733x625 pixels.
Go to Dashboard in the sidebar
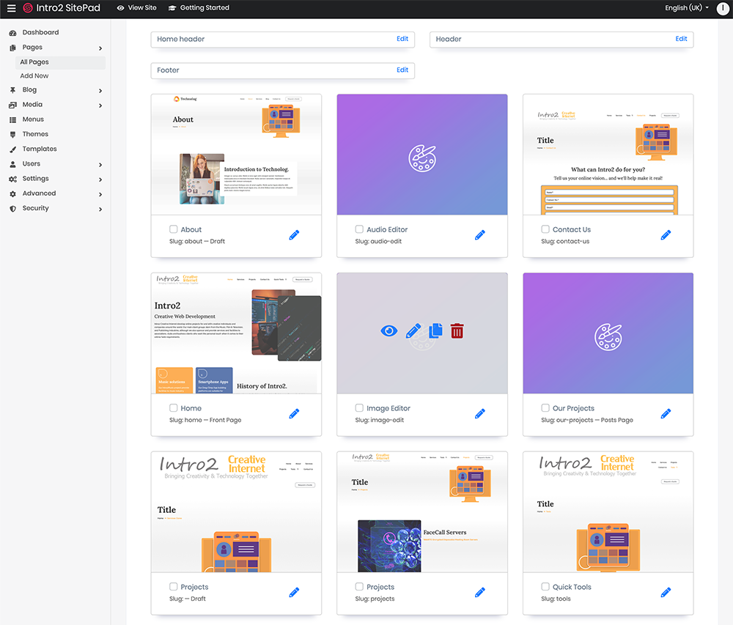click(40, 32)
